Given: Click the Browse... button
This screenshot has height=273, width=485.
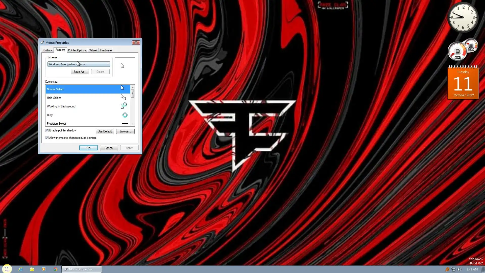Looking at the screenshot, I should pos(125,131).
